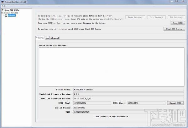Click the Show All SHSHs bullet icon
This screenshot has height=128, width=188.
pyautogui.click(x=3, y=10)
